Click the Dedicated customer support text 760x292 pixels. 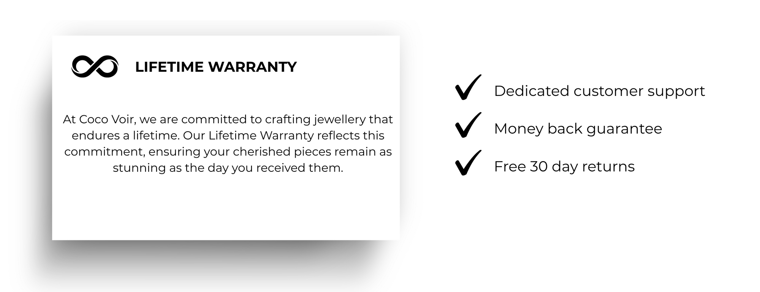coord(599,91)
